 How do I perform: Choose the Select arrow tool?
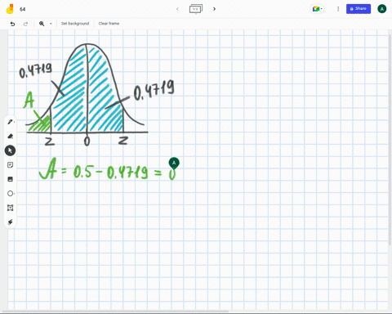pyautogui.click(x=10, y=150)
